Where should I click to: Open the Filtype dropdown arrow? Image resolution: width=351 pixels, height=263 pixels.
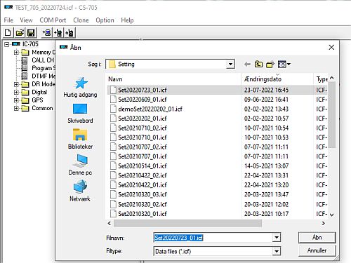pos(277,251)
